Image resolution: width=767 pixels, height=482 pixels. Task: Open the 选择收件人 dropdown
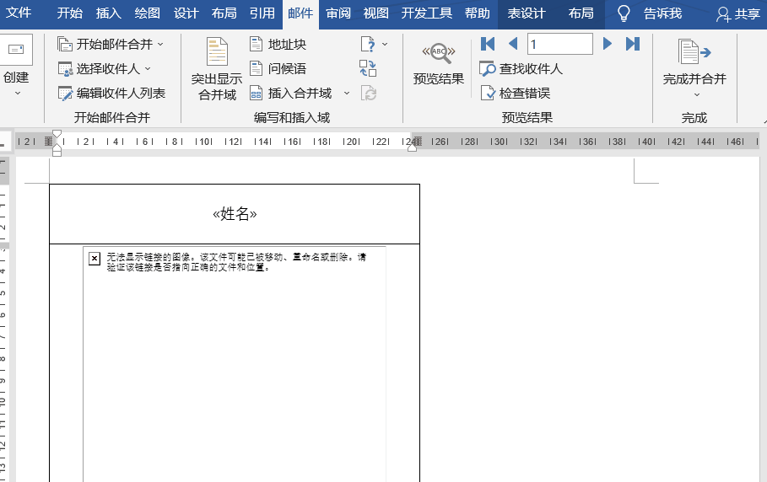tap(104, 69)
